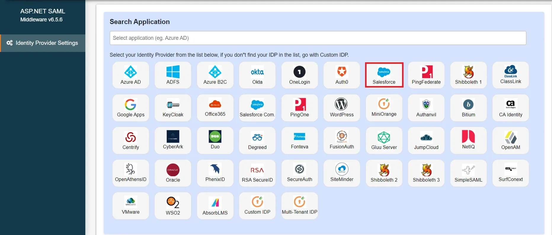The image size is (552, 235).
Task: Open Identity Provider Settings in sidebar
Action: pyautogui.click(x=43, y=43)
